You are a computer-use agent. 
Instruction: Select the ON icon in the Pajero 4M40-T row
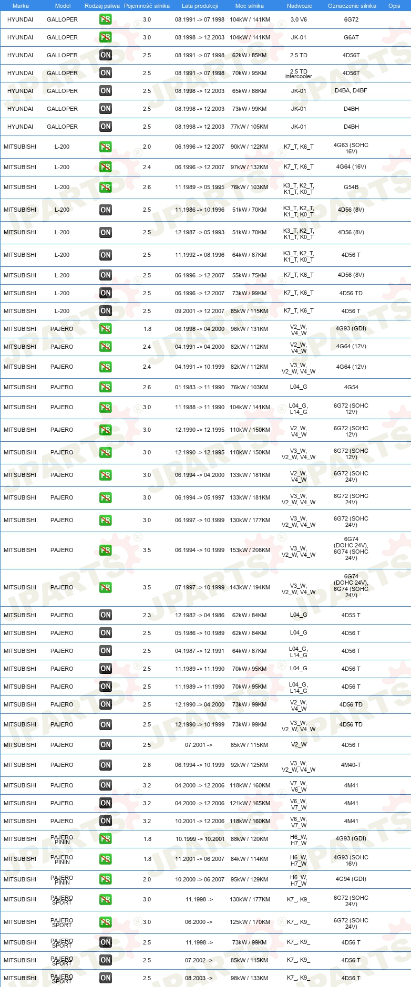coord(106,765)
